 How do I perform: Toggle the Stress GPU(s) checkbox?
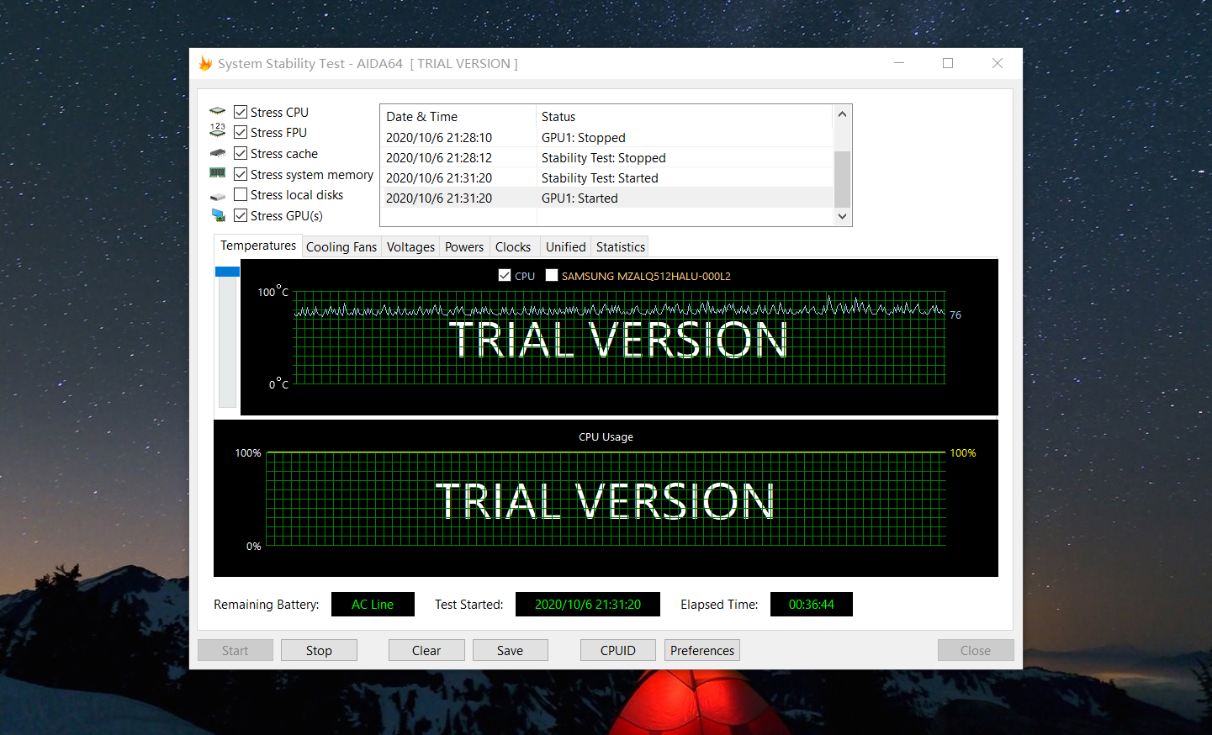pyautogui.click(x=241, y=215)
